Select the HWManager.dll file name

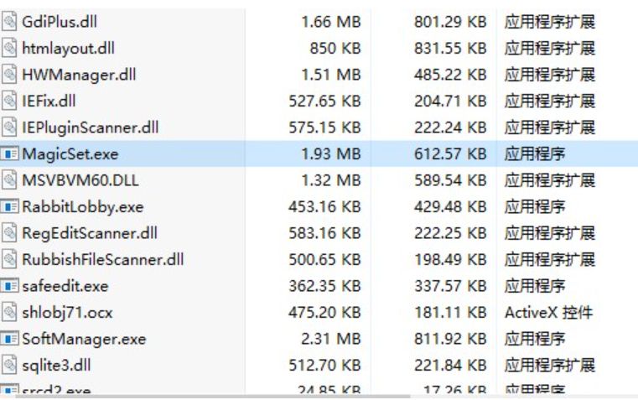click(79, 75)
